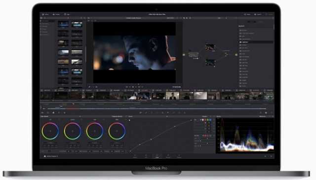
Task: Switch to the Fairlight page
Action: coord(168,156)
